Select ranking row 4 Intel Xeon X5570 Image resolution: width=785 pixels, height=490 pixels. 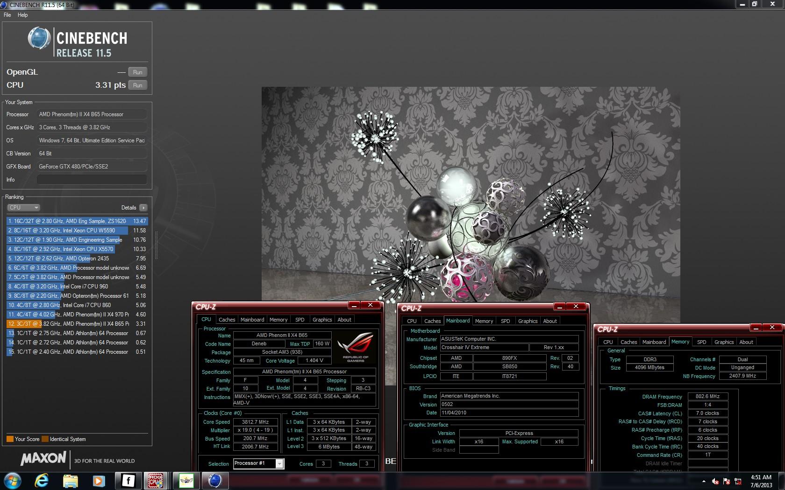77,249
